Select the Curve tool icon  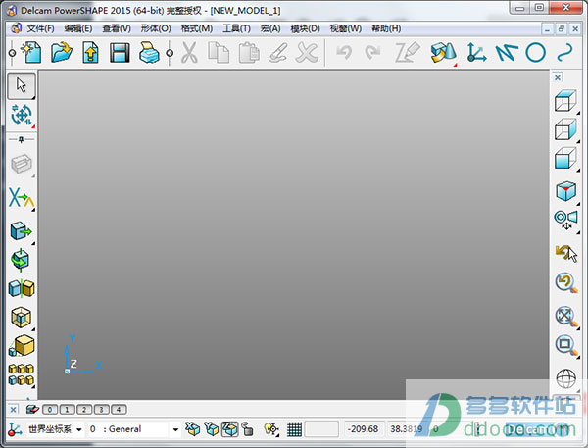point(564,53)
